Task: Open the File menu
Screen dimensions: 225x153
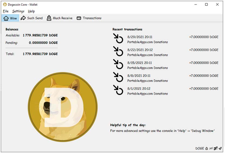Action: [6, 11]
